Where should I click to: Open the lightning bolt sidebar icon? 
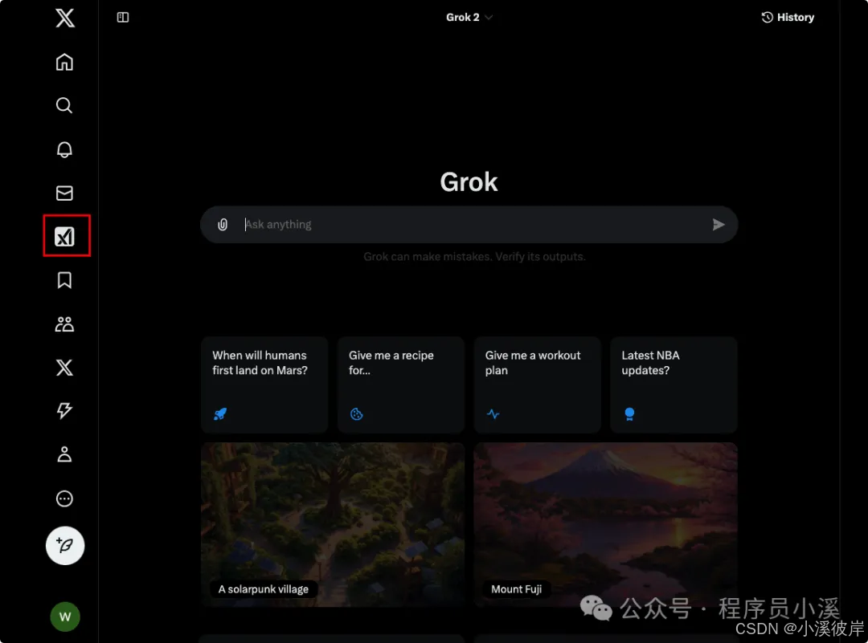(65, 410)
